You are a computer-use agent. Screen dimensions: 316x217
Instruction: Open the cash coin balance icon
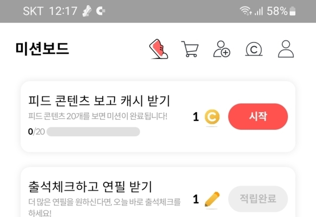pyautogui.click(x=254, y=49)
